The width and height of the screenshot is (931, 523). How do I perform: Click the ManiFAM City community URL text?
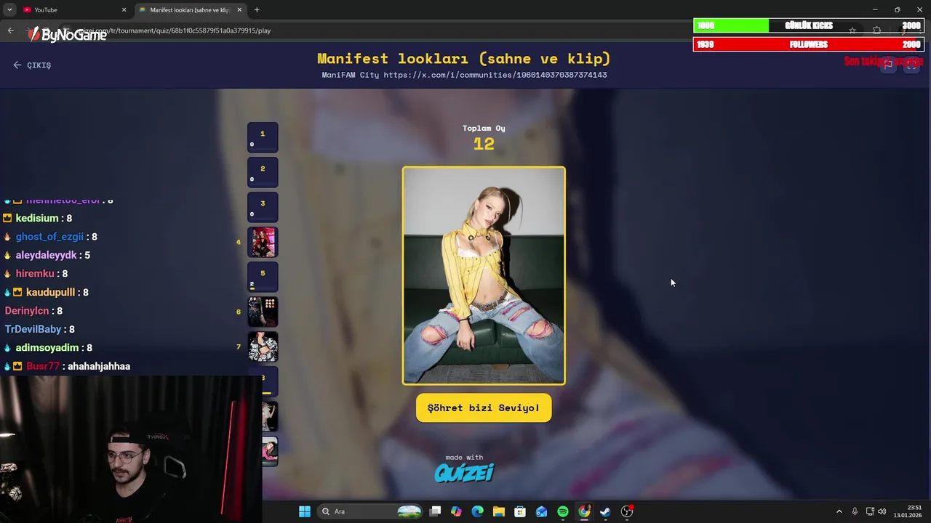click(x=464, y=75)
